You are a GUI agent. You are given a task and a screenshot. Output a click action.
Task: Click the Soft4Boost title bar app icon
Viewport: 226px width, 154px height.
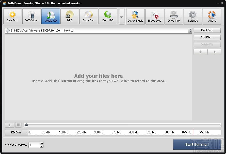5,3
